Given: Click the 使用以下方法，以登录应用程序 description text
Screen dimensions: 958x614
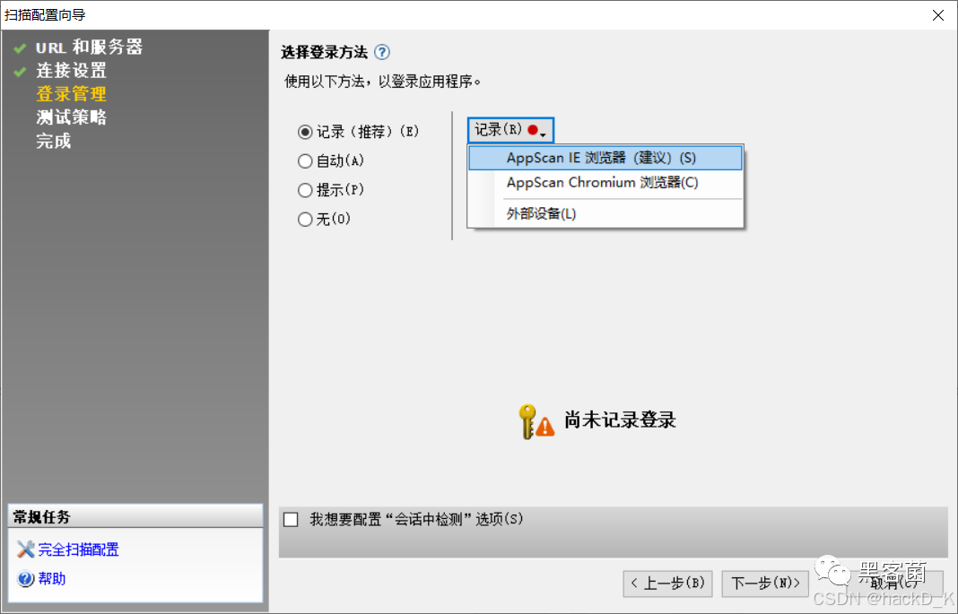Looking at the screenshot, I should tap(382, 82).
